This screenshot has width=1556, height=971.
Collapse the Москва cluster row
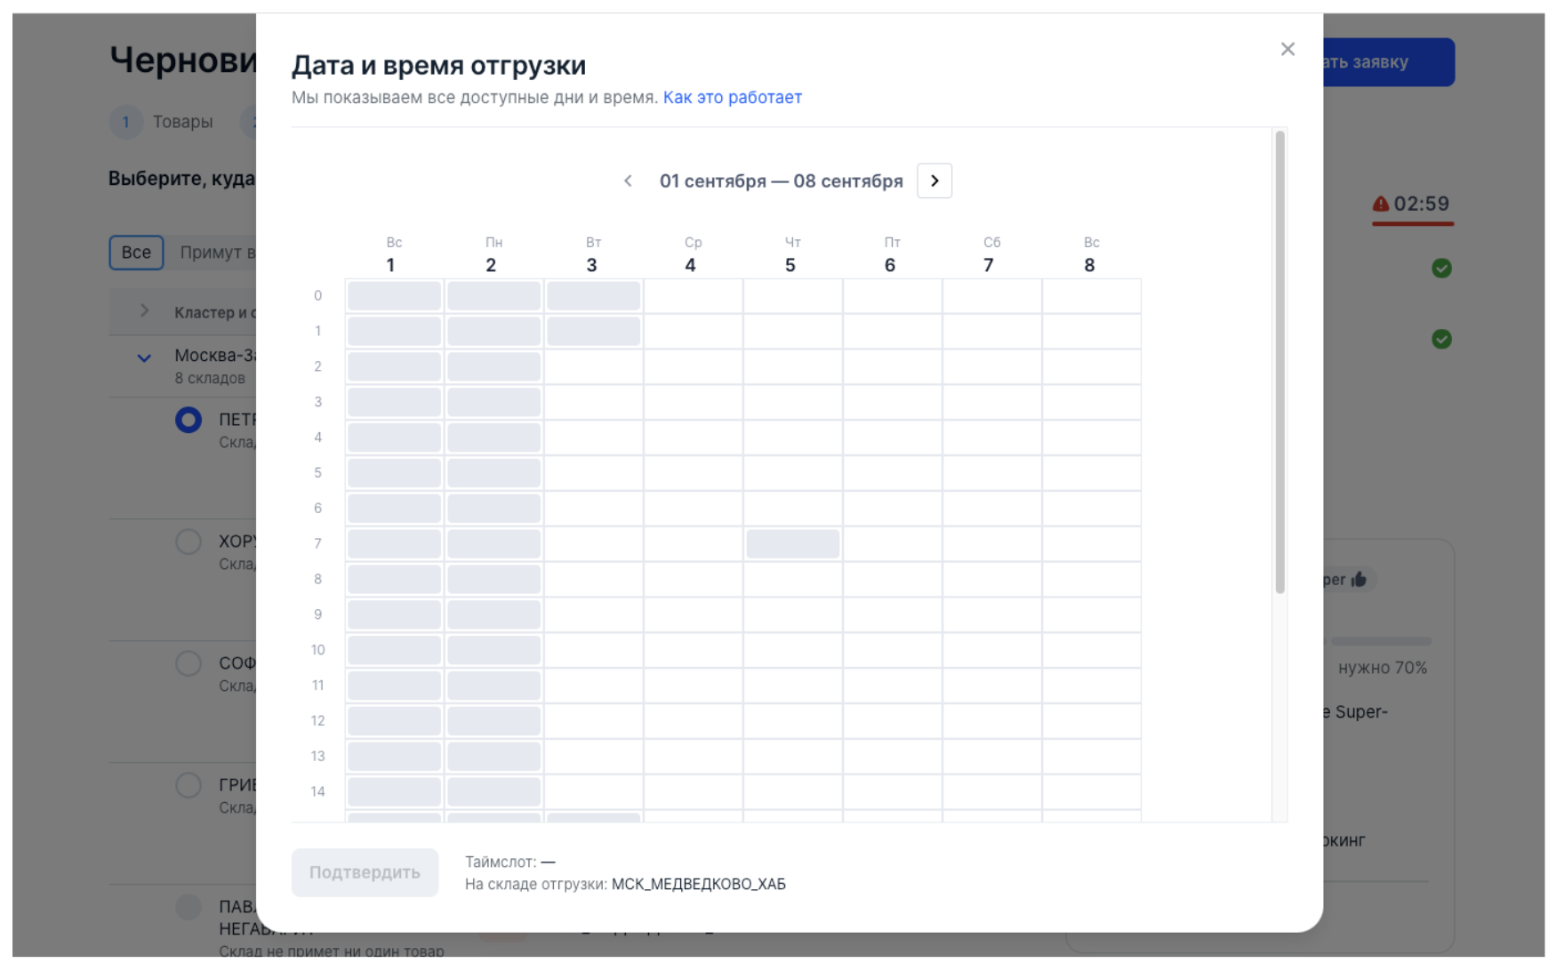pos(144,358)
